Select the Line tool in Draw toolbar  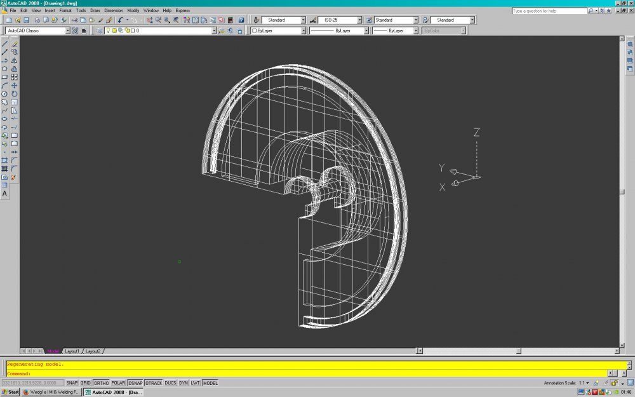[4, 44]
